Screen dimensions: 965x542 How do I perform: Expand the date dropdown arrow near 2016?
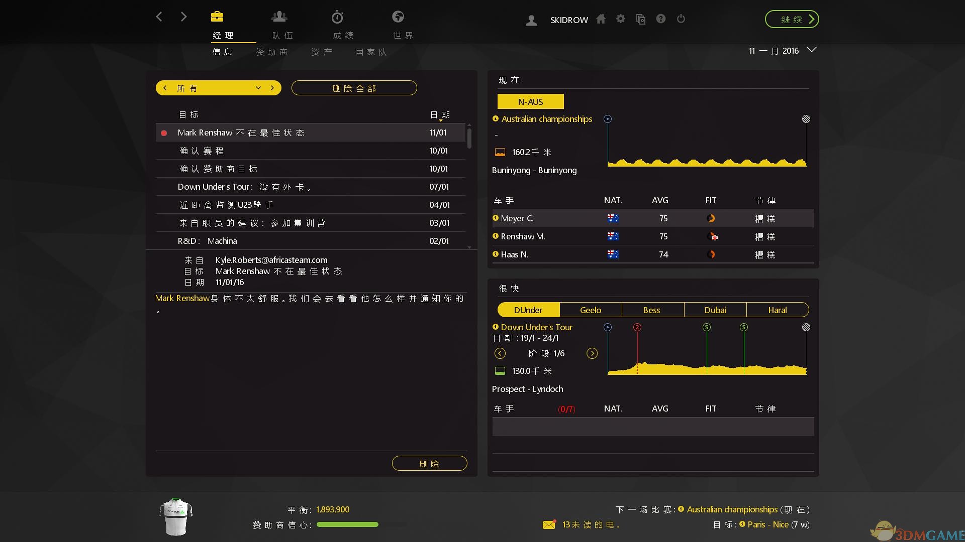tap(811, 50)
